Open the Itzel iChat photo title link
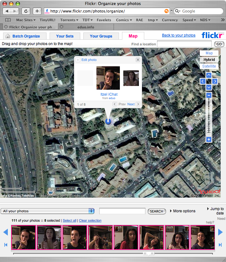This screenshot has width=226, height=262. point(109,94)
